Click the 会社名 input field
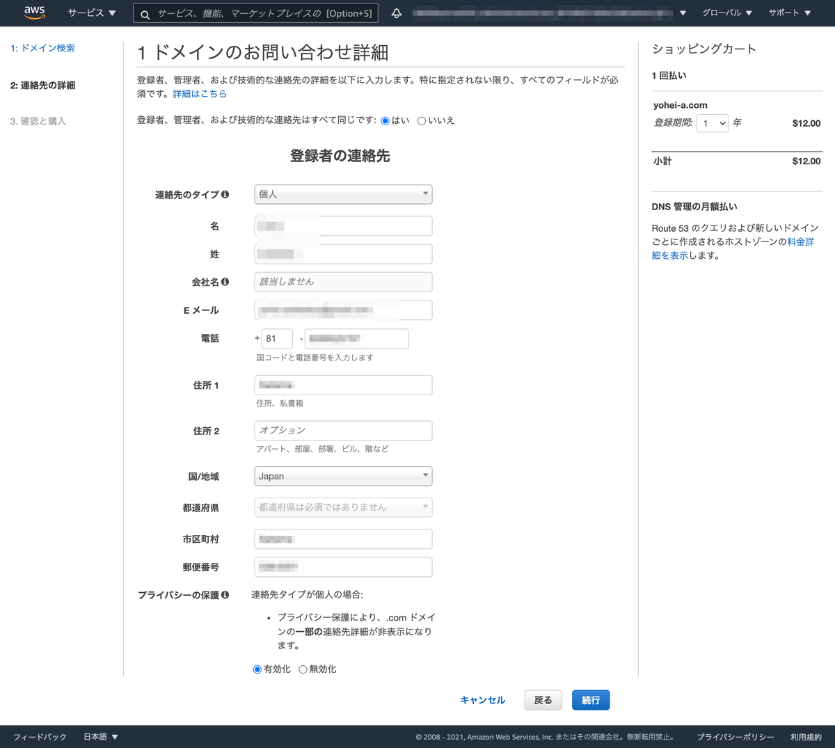This screenshot has width=835, height=748. (x=343, y=282)
